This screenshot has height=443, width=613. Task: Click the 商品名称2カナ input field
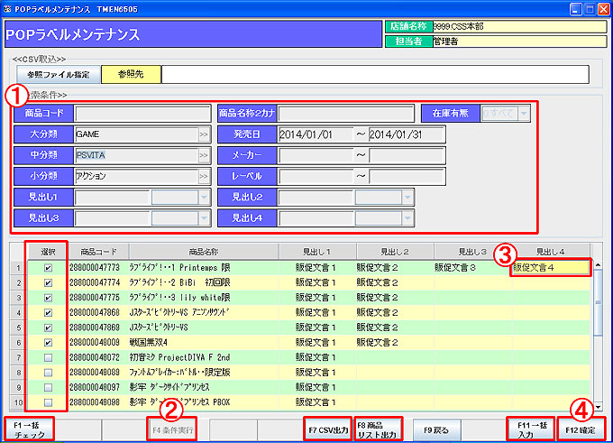(x=346, y=113)
